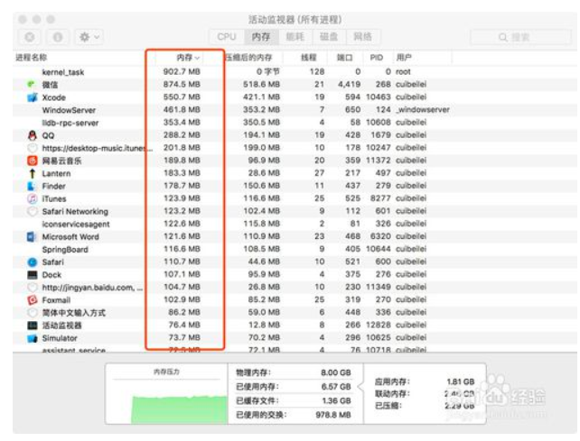This screenshot has height=441, width=580.
Task: Click the 应用内存 1.81 GB entry
Action: 425,381
